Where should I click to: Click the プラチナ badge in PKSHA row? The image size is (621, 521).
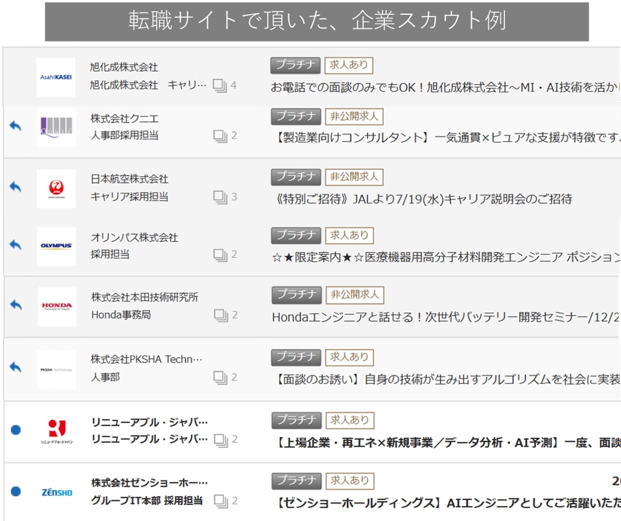[x=296, y=358]
